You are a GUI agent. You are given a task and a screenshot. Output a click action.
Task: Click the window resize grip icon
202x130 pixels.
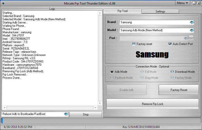click(x=200, y=128)
